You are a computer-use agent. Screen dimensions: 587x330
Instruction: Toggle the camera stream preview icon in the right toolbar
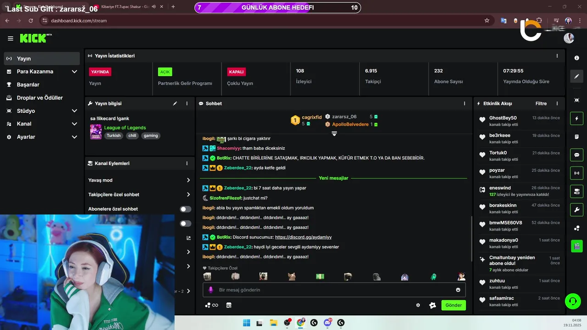[576, 192]
